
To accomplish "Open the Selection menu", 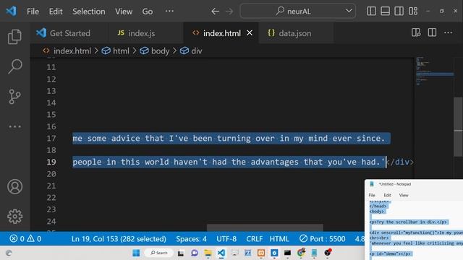I will tap(88, 12).
